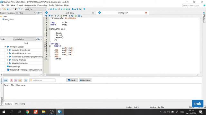The height and width of the screenshot is (115, 206).
Task: Toggle the purple critical warning messages filter
Action: [16, 80]
